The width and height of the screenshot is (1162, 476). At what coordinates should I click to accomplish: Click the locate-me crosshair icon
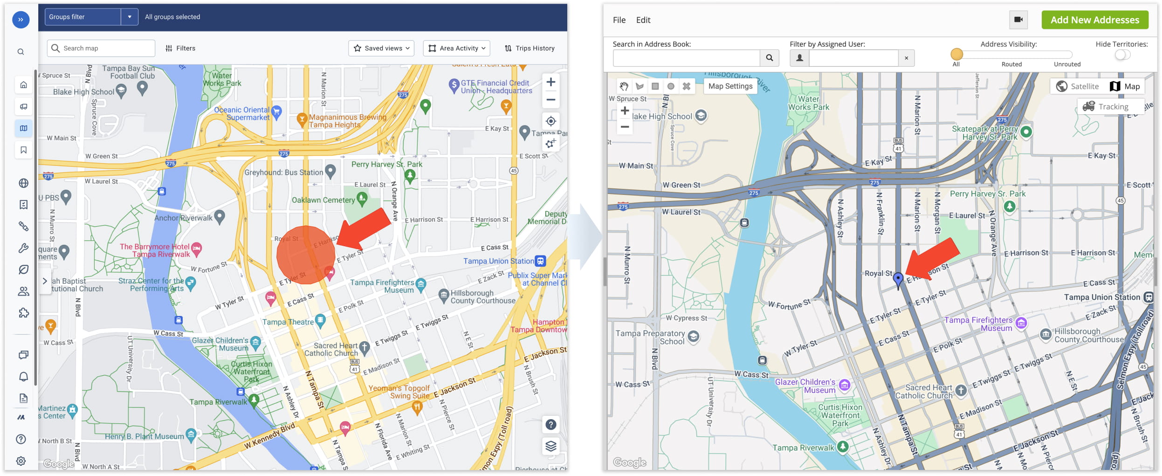pyautogui.click(x=550, y=121)
